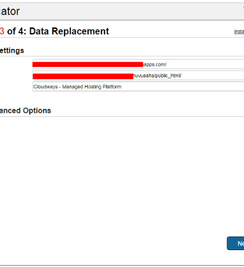Expand the Advanced Options section

tap(26, 111)
